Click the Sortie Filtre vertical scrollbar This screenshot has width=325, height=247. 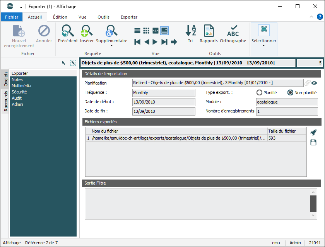click(313, 204)
